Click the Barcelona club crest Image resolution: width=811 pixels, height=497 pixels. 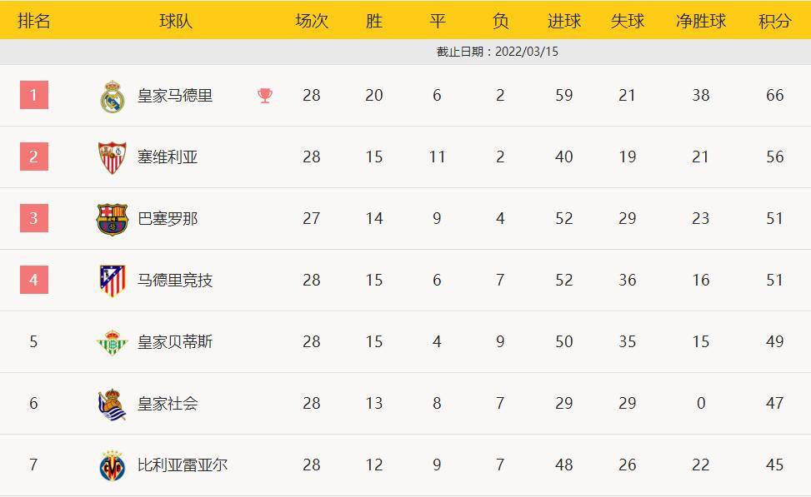click(x=112, y=219)
